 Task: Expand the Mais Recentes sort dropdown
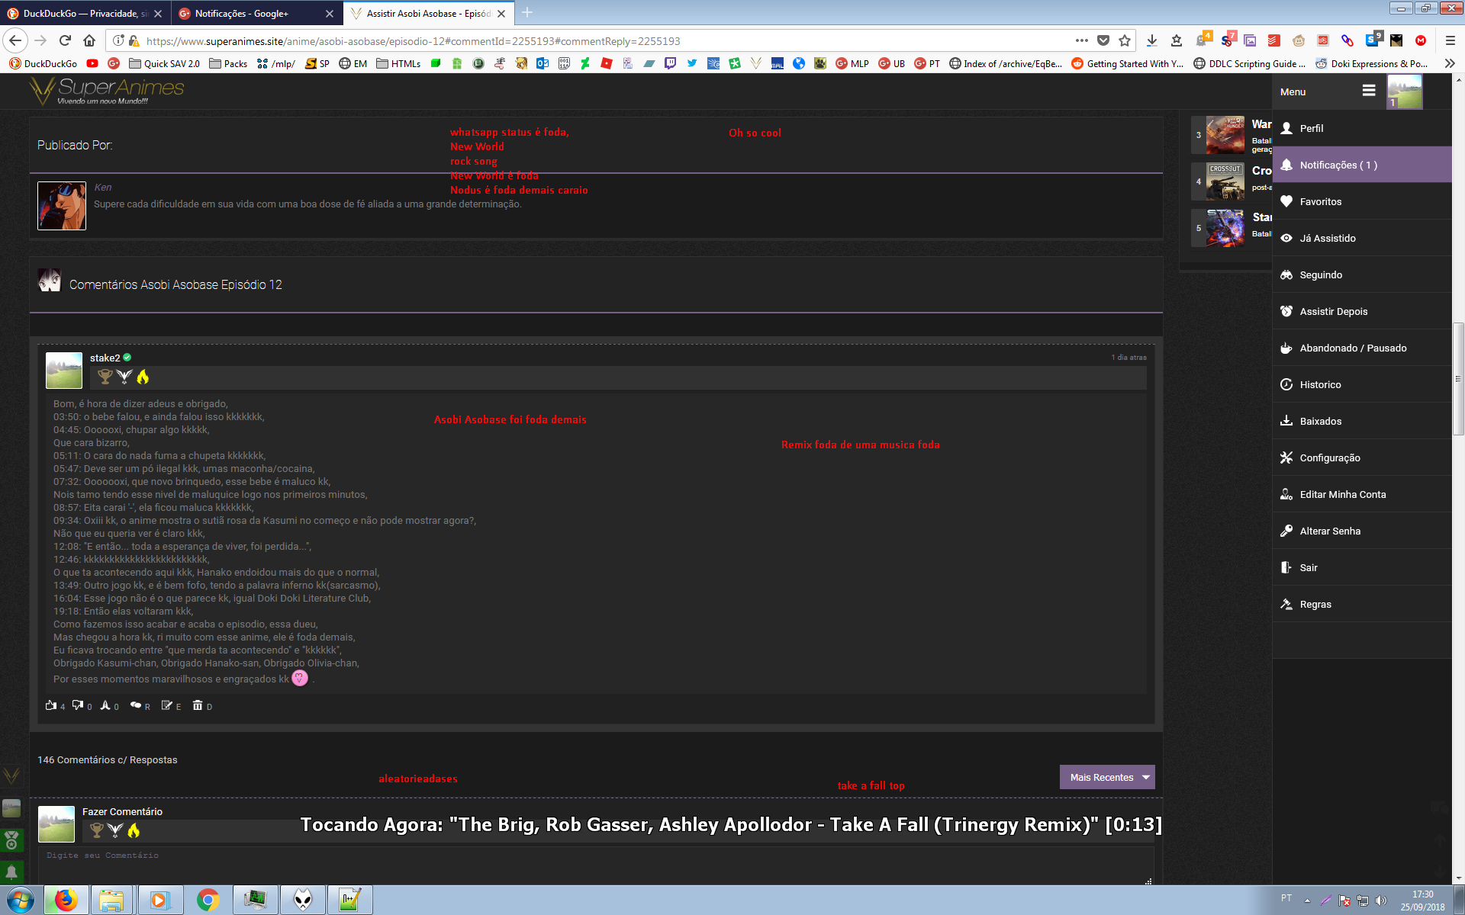click(x=1107, y=777)
